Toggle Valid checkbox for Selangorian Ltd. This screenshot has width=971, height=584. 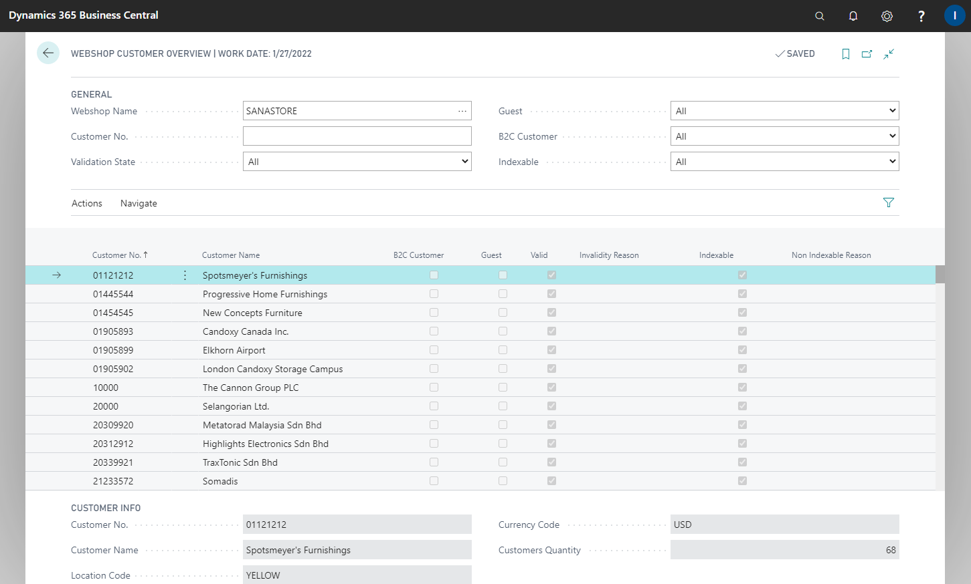[551, 406]
